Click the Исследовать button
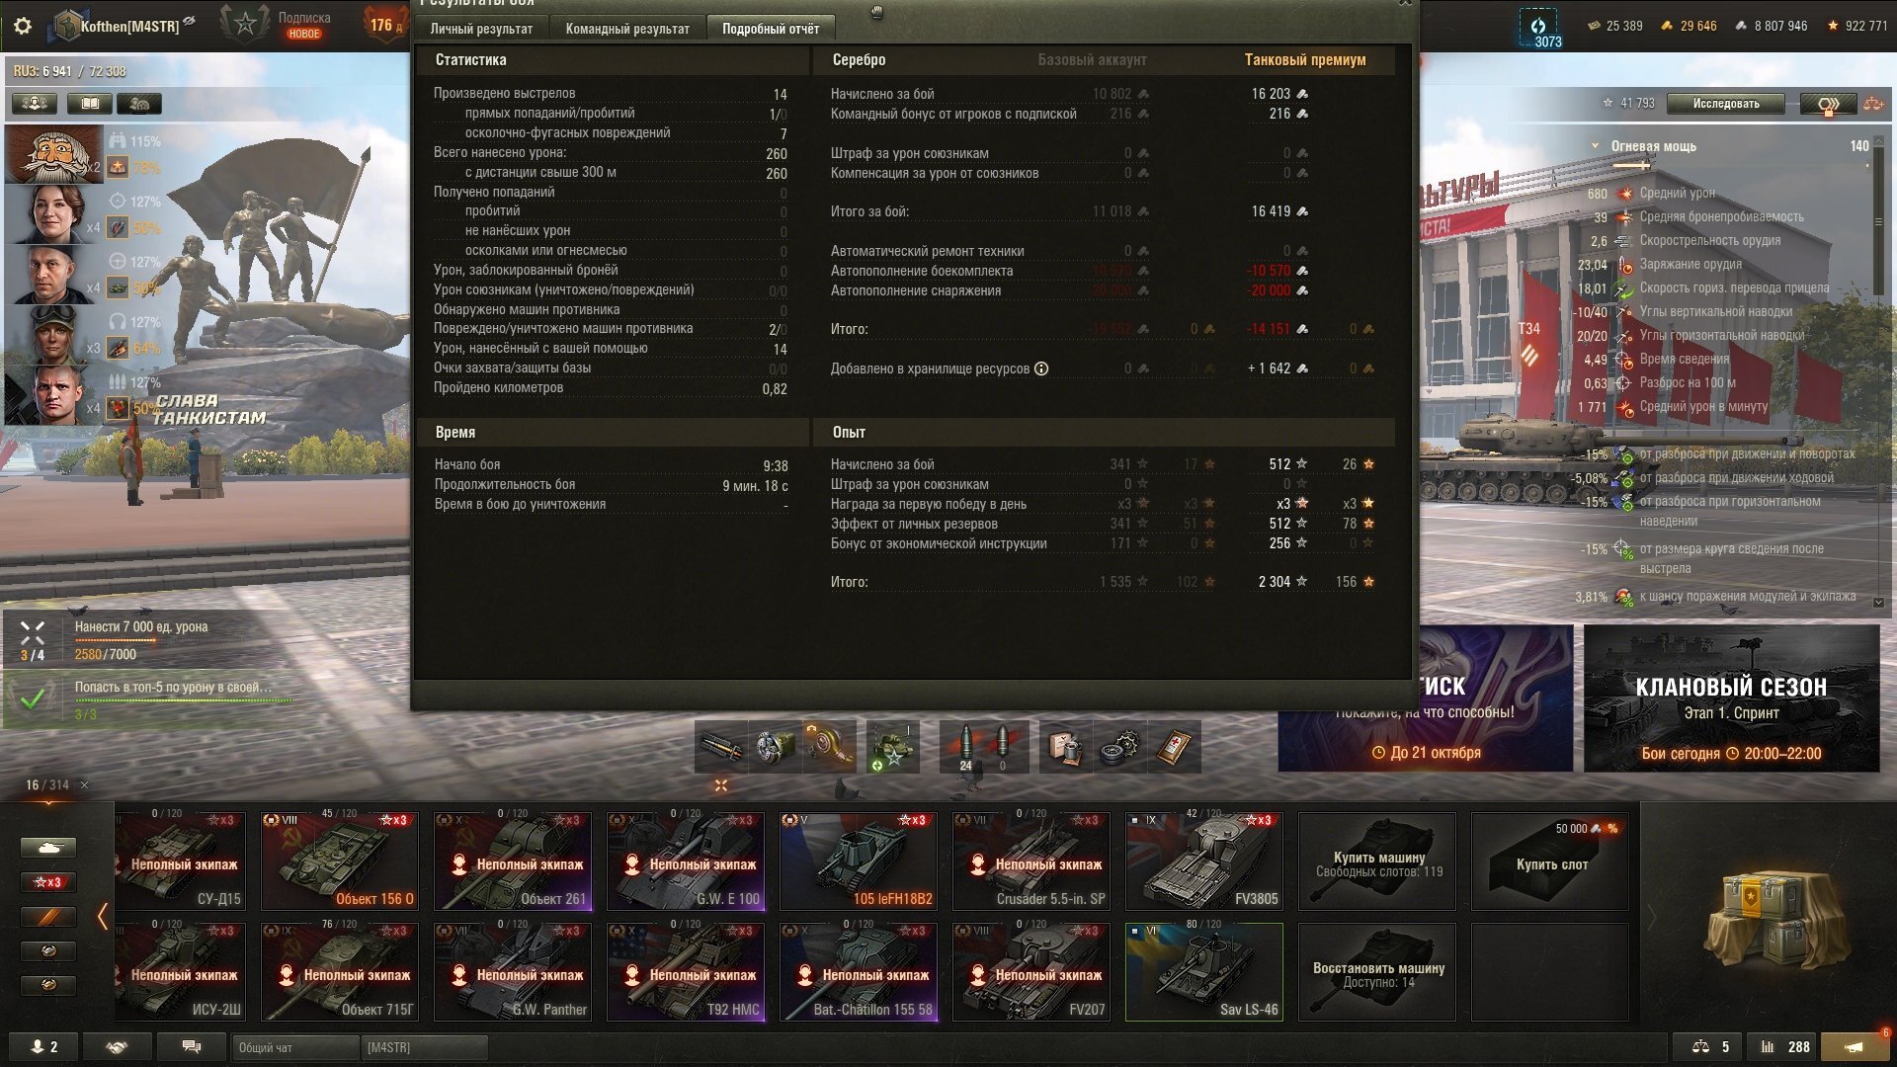 pos(1726,104)
